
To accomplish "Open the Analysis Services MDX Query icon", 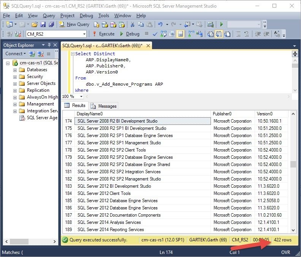I will 105,24.
